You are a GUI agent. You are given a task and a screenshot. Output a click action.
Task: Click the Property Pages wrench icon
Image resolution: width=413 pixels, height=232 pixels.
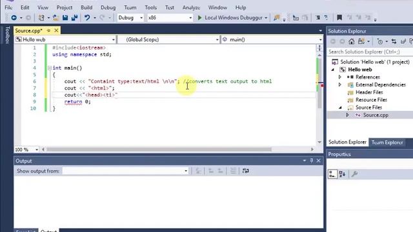click(354, 174)
